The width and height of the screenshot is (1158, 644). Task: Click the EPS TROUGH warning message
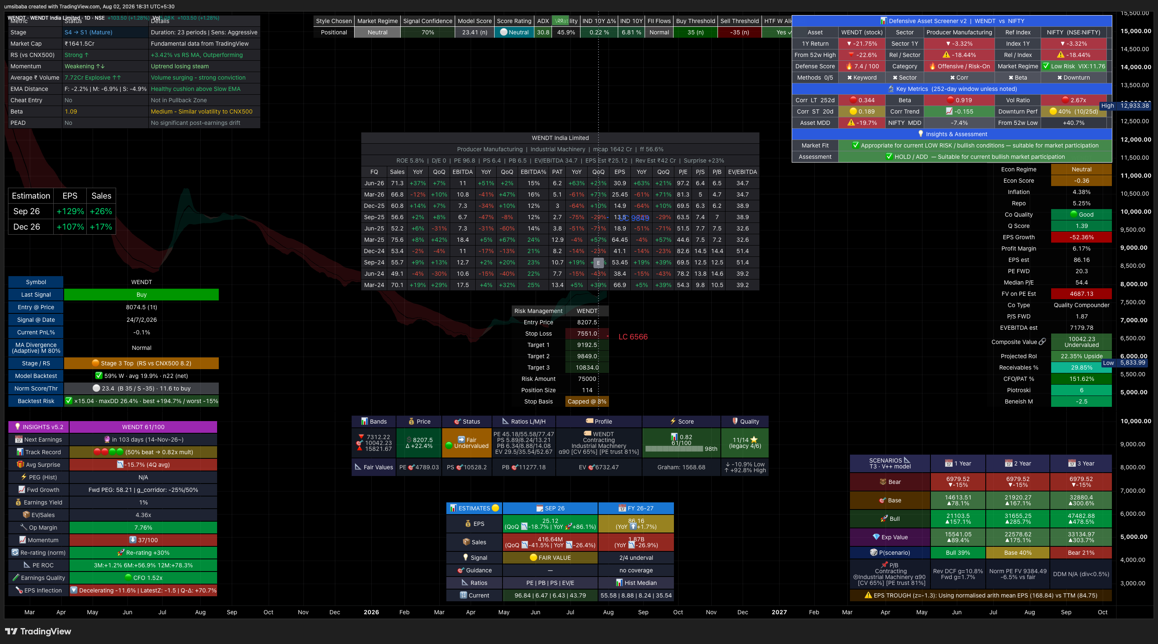(x=980, y=595)
